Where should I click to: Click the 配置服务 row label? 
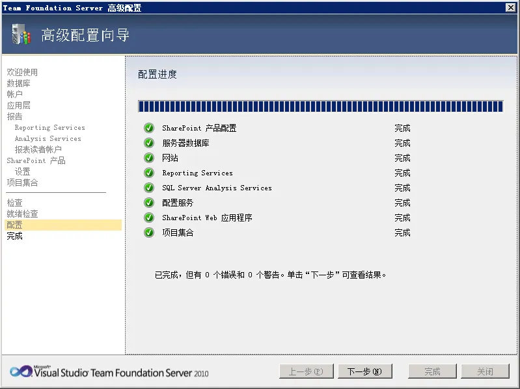(178, 203)
